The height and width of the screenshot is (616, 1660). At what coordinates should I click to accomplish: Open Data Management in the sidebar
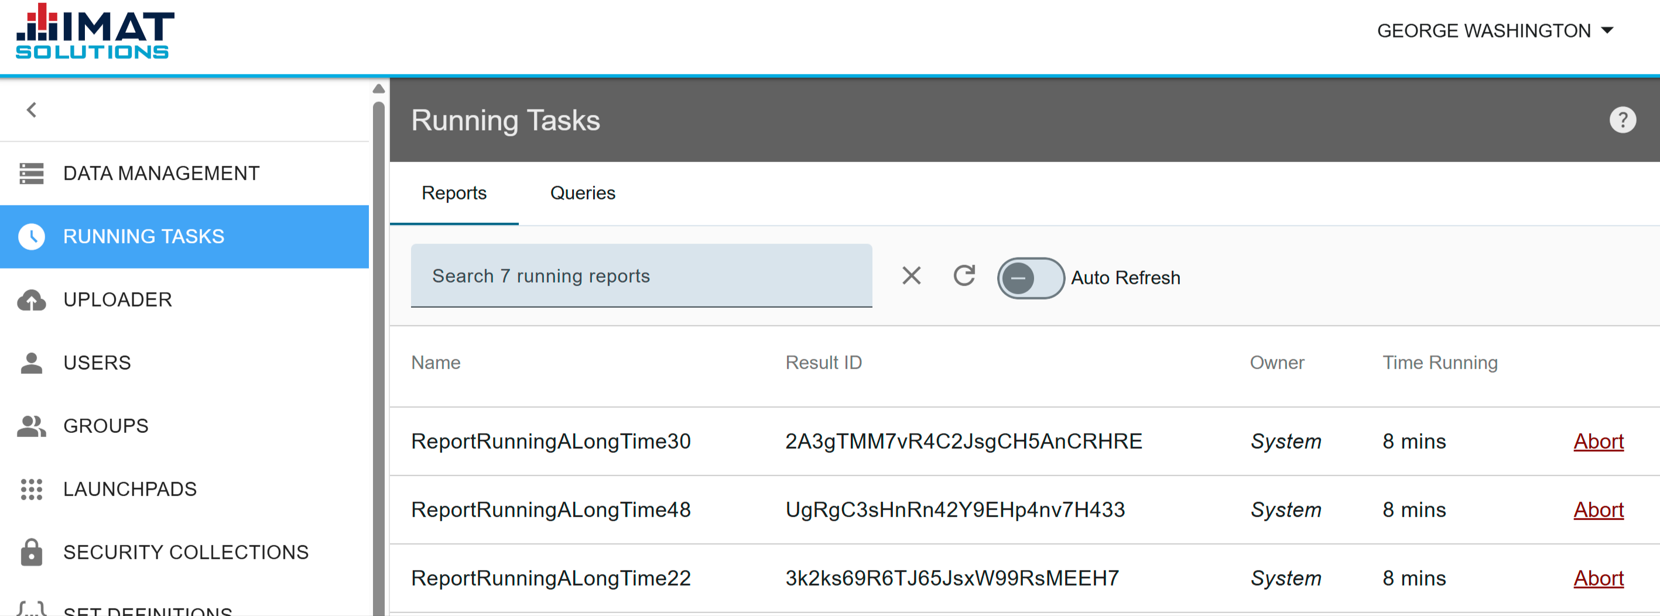click(184, 173)
